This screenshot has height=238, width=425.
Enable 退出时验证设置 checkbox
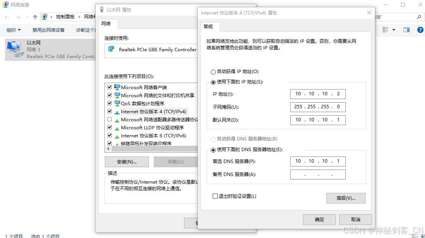(x=215, y=196)
